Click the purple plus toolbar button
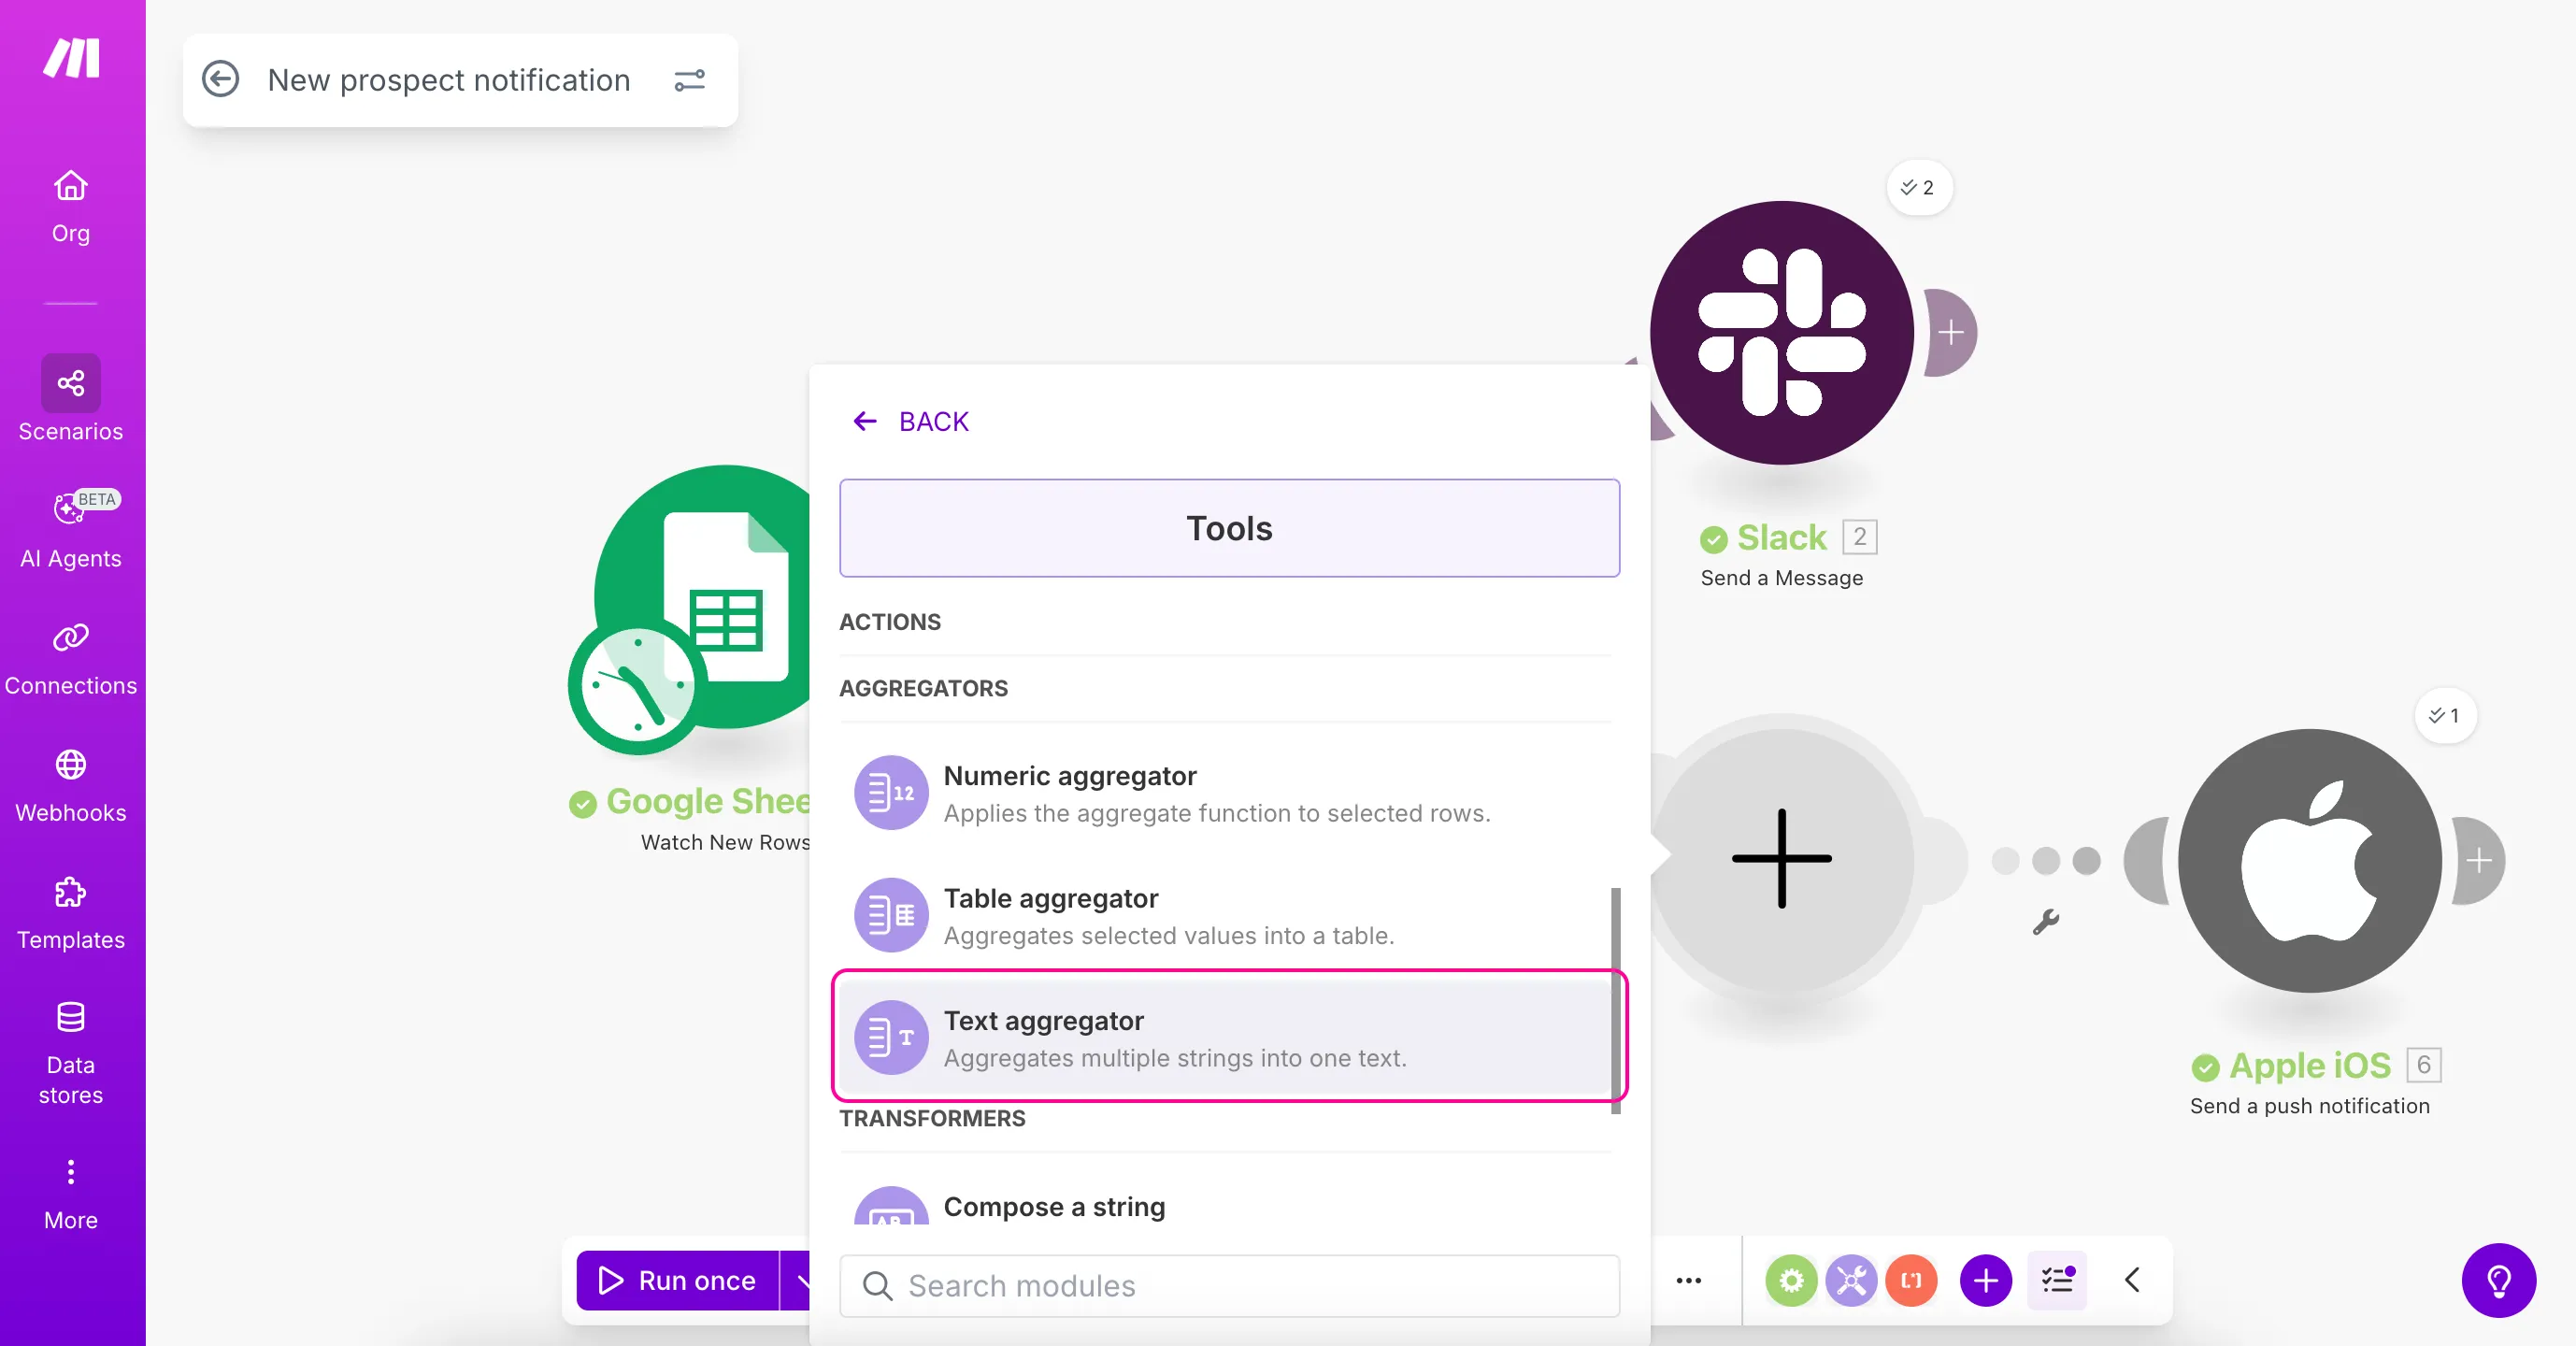Viewport: 2576px width, 1346px height. 1986,1281
